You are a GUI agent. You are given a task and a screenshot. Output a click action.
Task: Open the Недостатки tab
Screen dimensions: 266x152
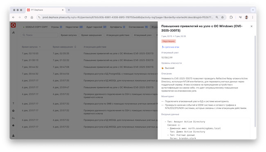pyautogui.click(x=74, y=27)
